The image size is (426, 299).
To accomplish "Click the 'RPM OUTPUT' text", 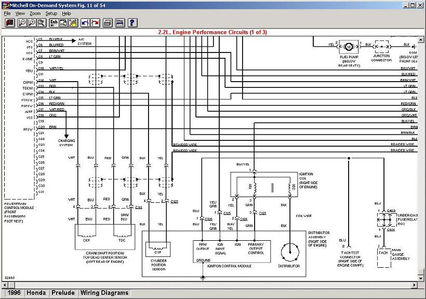I will click(203, 246).
